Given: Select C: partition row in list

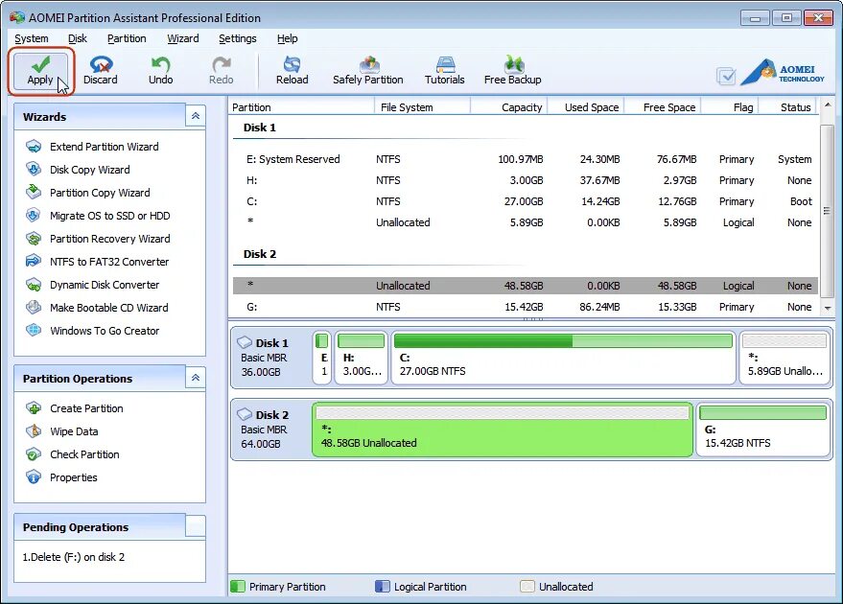Looking at the screenshot, I should click(x=526, y=201).
